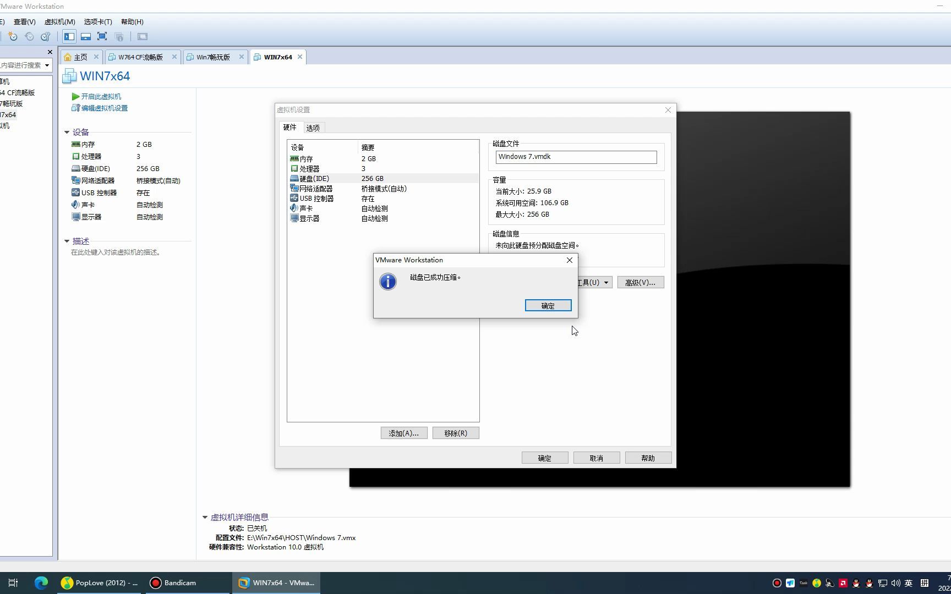Click the 开启此虚拟机 link
The height and width of the screenshot is (594, 951).
101,96
